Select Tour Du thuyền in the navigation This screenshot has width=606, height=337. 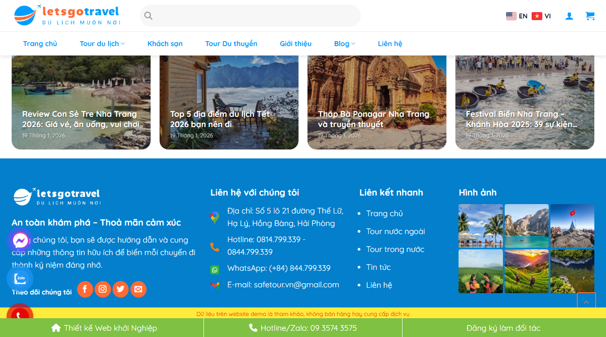pyautogui.click(x=231, y=43)
